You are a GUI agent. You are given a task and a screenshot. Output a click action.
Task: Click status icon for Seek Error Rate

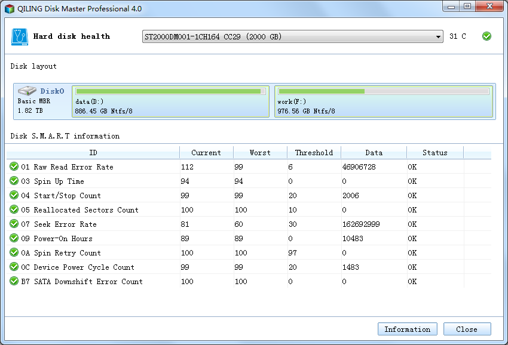click(14, 224)
